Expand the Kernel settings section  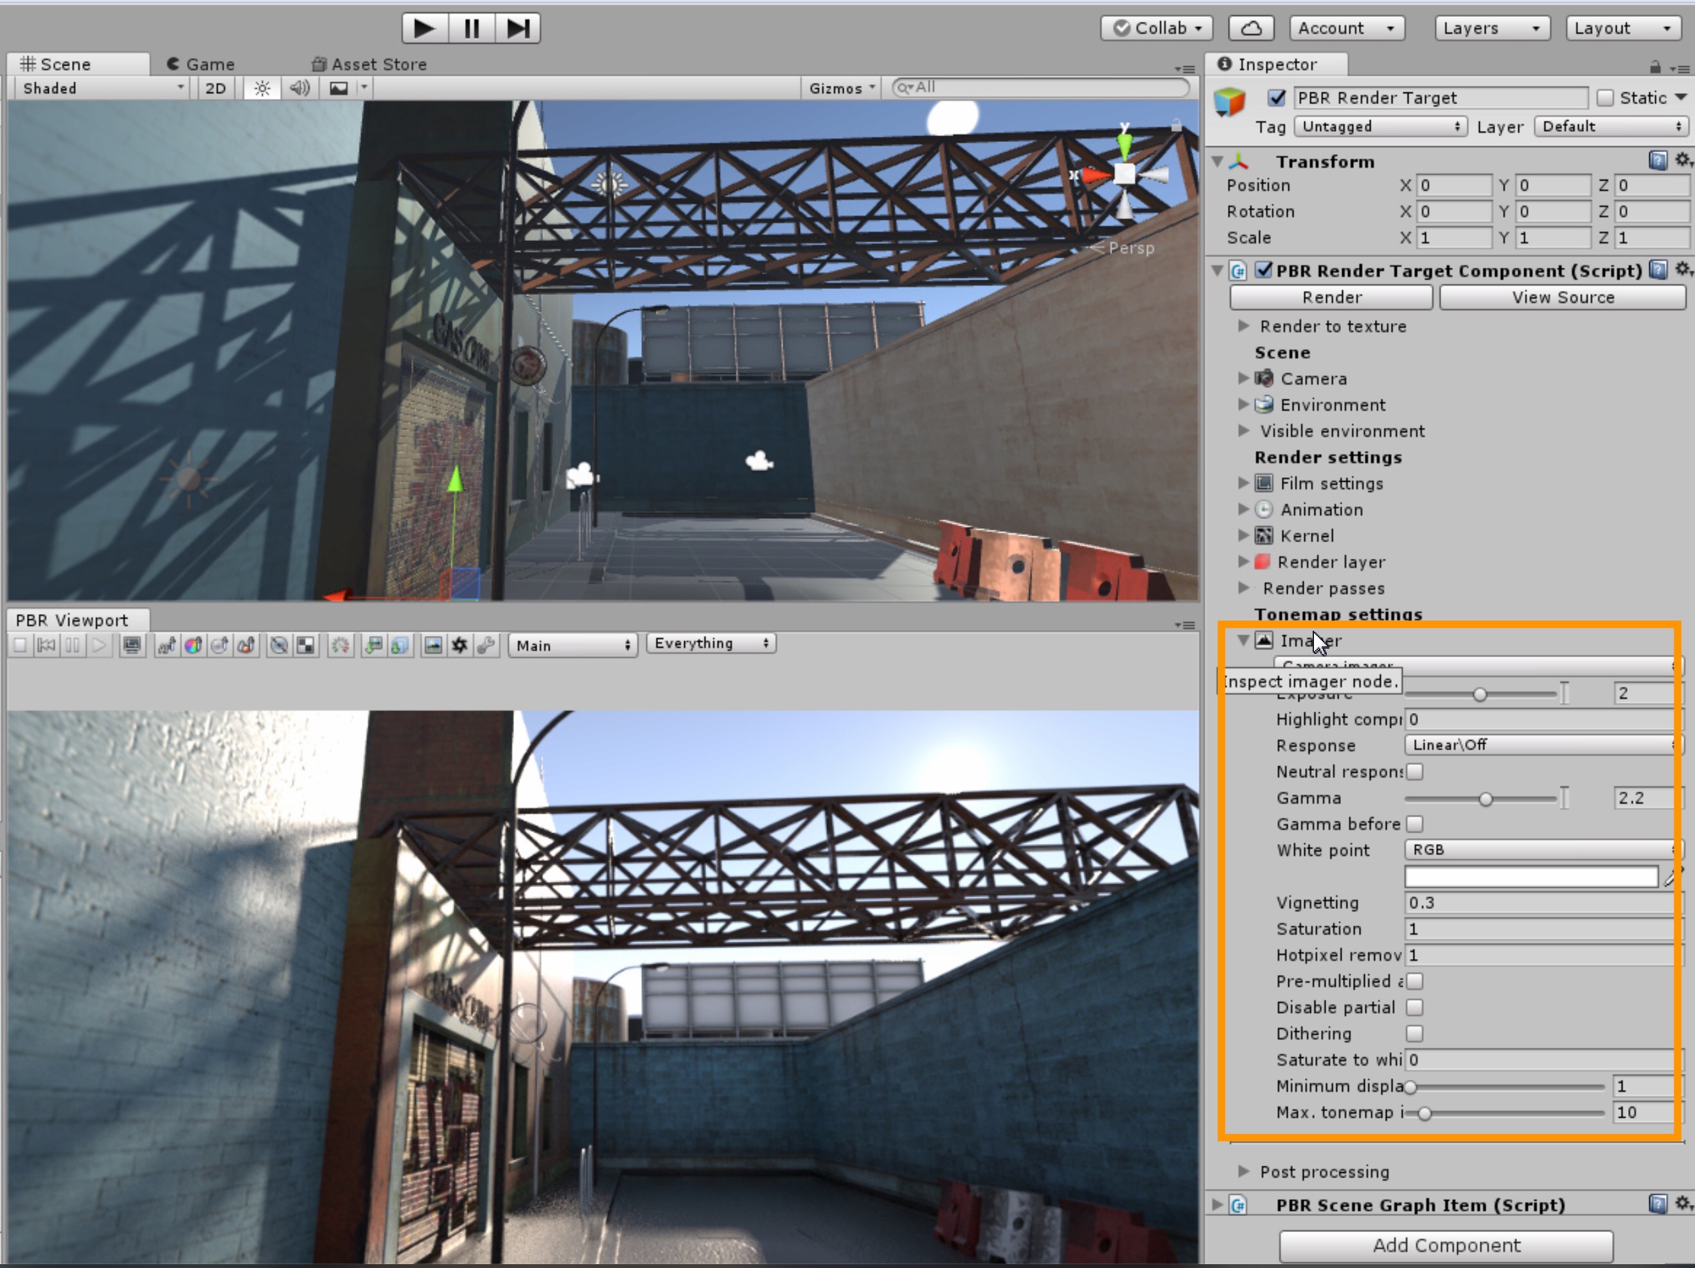tap(1244, 535)
